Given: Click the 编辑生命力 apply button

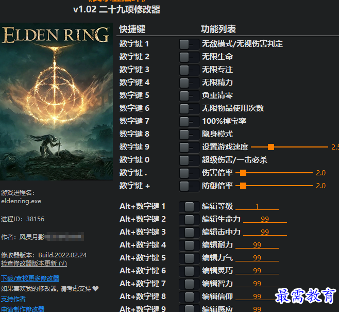Looking at the screenshot, I should [189, 220].
